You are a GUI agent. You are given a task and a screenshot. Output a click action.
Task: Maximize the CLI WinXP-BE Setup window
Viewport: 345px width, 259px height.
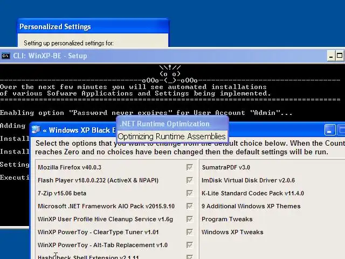[x=340, y=56]
